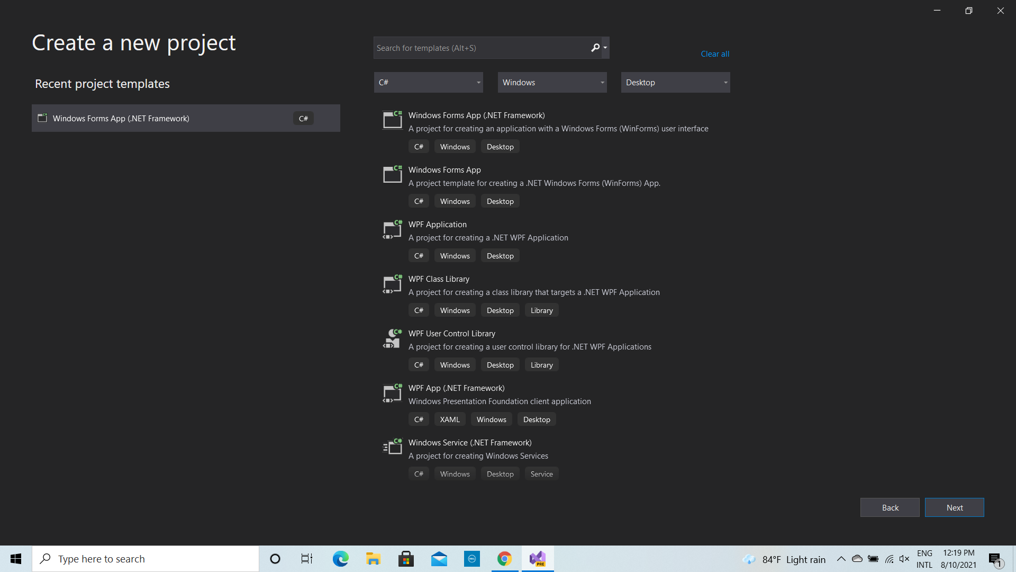Click the WPF User Control Library template icon
Viewport: 1016px width, 572px height.
point(392,338)
